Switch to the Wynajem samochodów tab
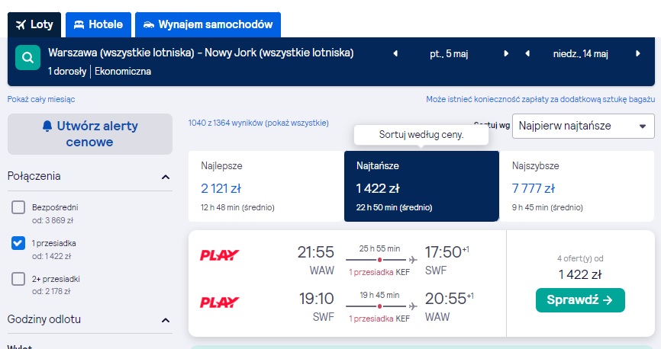Viewport: 661px width, 349px height. tap(208, 25)
